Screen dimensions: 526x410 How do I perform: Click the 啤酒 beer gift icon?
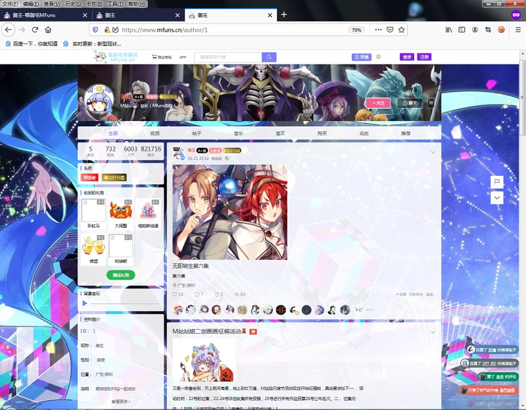click(x=93, y=245)
